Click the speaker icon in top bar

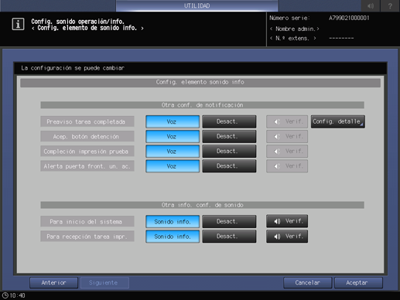pyautogui.click(x=371, y=5)
